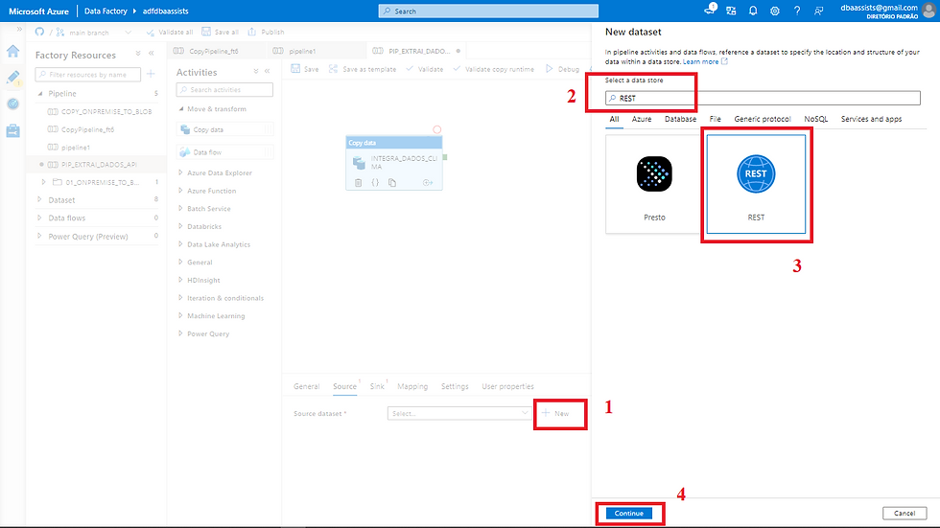
Task: Click Validate all in top toolbar
Action: coord(169,32)
